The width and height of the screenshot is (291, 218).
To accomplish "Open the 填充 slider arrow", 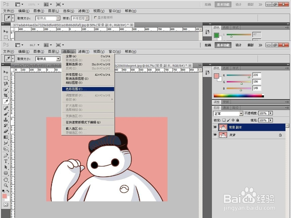I will pyautogui.click(x=271, y=120).
